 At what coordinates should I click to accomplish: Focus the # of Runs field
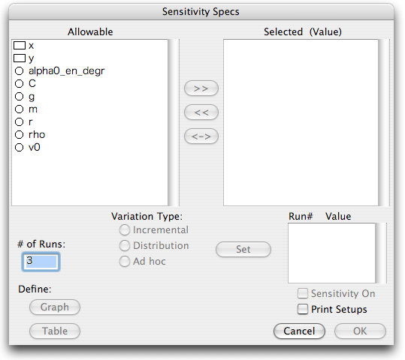[x=41, y=262]
